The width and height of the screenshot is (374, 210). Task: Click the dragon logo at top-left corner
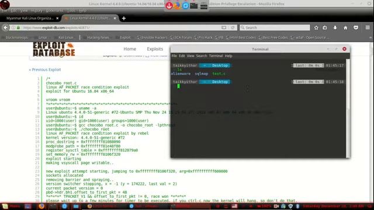5,5
